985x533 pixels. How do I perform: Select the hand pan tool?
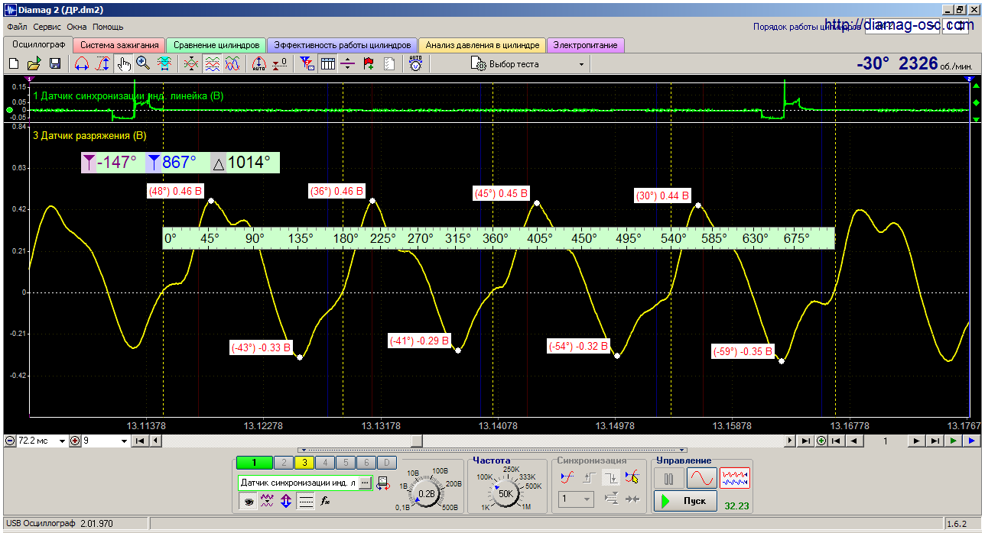pos(123,64)
